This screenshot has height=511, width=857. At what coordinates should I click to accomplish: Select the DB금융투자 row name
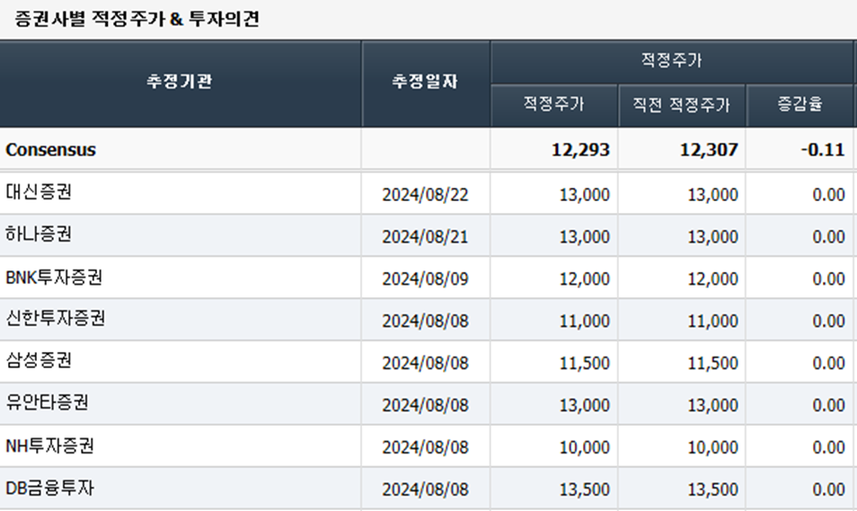tap(49, 488)
